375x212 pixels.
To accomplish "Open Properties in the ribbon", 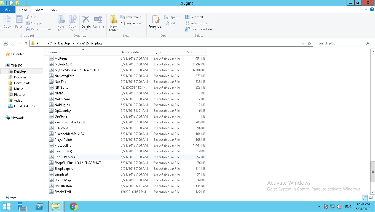I will [156, 20].
